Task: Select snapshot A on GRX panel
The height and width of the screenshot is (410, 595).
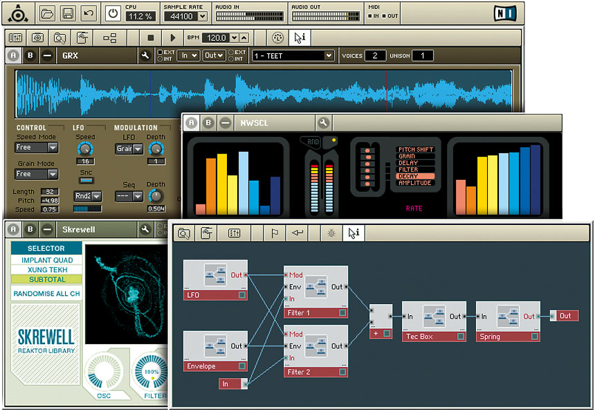Action: (x=13, y=55)
